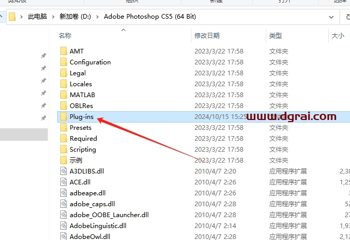Viewport: 350px width, 240px height.
Task: Click the adbeape.dll file name
Action: tap(87, 193)
